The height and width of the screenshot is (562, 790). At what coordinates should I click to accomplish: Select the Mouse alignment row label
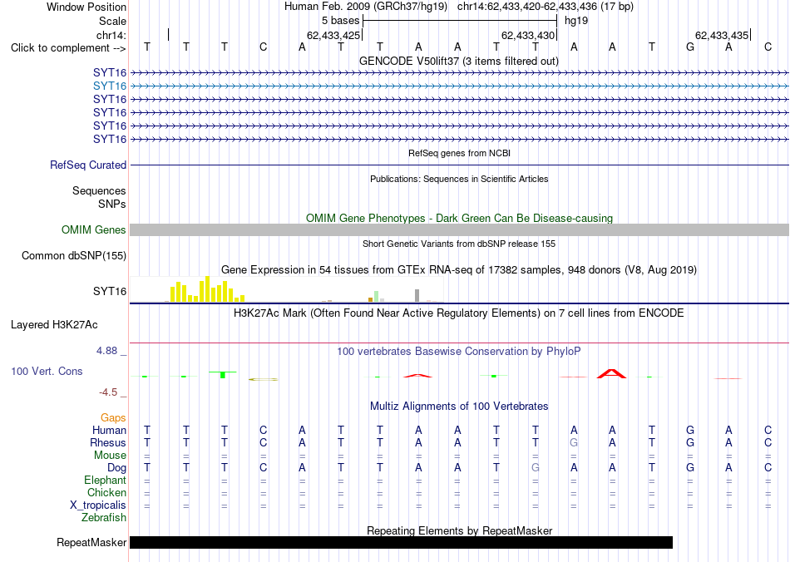111,456
